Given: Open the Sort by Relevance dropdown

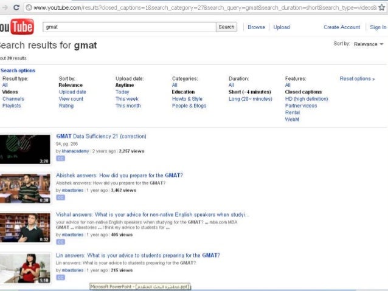Looking at the screenshot, I should [369, 44].
